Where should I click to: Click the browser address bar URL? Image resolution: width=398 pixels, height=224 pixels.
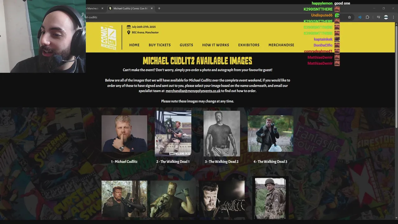point(92,17)
